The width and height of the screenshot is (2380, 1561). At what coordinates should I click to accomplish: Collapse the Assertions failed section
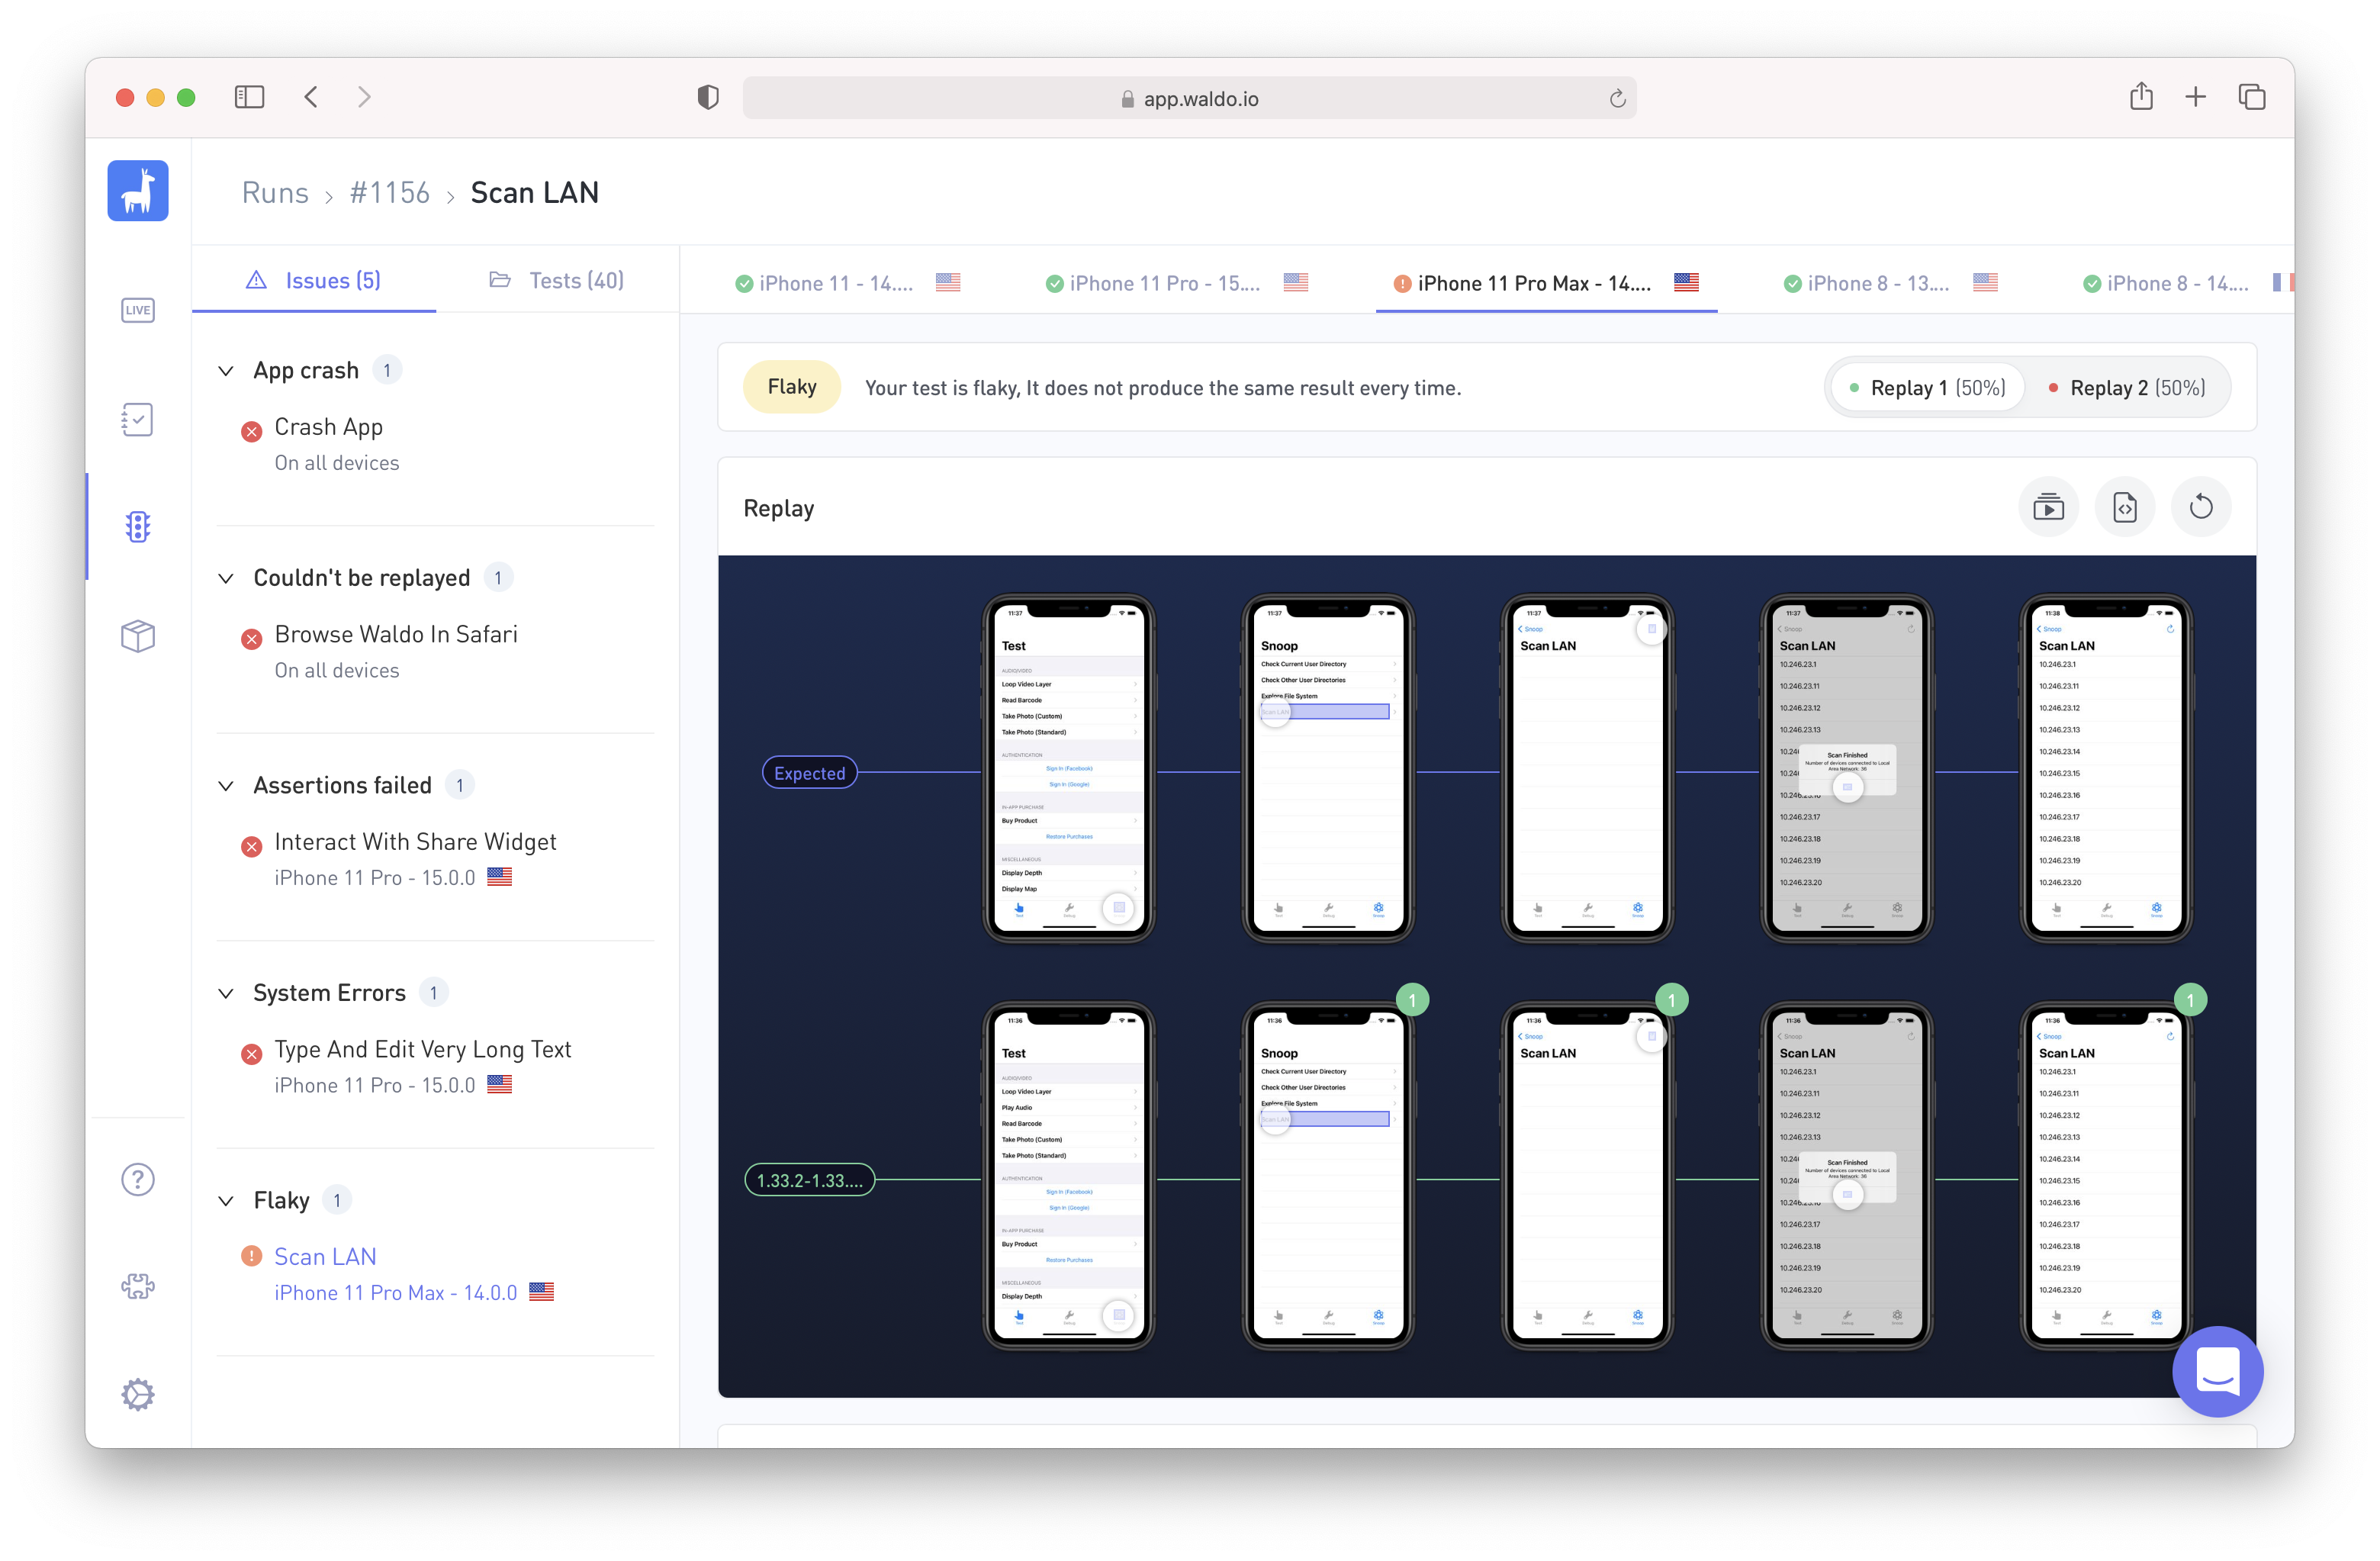226,786
